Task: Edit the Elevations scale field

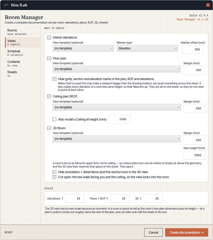Action: coord(75,199)
